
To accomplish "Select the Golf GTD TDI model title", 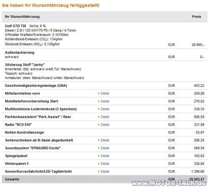I will click(15, 26).
